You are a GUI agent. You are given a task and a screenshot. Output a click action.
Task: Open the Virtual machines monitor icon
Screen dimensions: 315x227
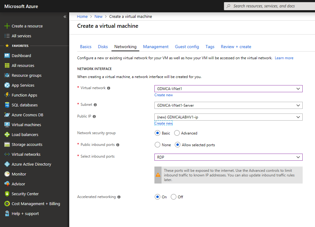pos(7,125)
